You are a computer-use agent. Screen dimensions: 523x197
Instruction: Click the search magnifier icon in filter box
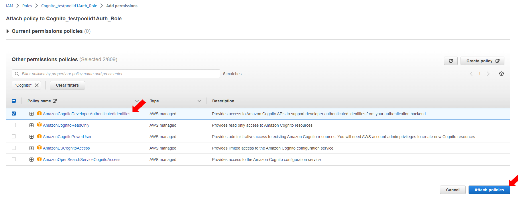17,74
